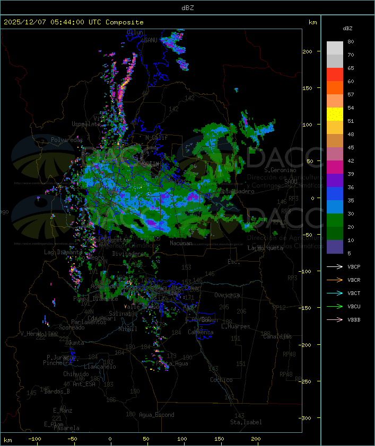Select the dark orange 57-60 dBZ swatch
This screenshot has height=446, width=375.
[x=335, y=87]
